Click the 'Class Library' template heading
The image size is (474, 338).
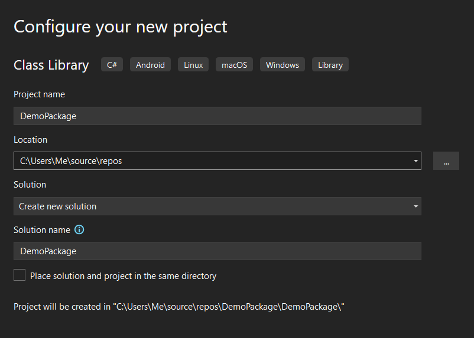pos(51,65)
